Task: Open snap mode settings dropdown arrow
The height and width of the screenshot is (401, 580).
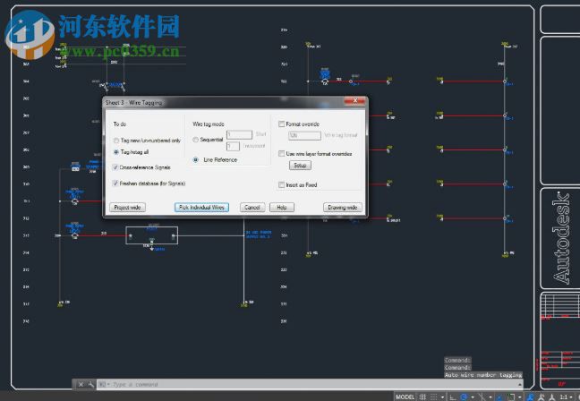Action: (442, 397)
